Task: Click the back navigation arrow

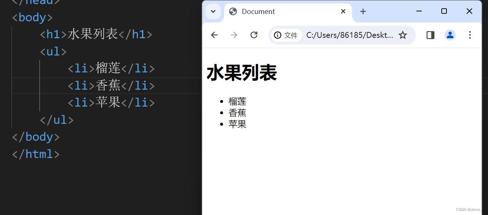Action: click(x=214, y=35)
